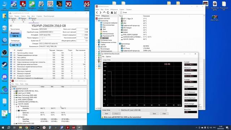Open the Discord desktop shortcut
The image size is (231, 130).
pos(5,78)
